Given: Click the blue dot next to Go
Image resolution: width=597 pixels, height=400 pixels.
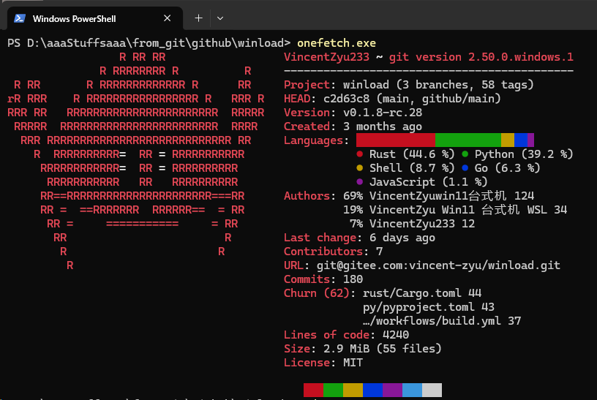Looking at the screenshot, I should click(x=465, y=168).
